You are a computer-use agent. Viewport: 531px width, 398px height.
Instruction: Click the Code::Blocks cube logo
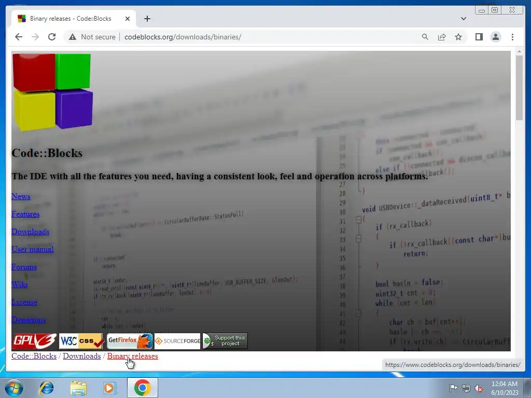point(52,92)
